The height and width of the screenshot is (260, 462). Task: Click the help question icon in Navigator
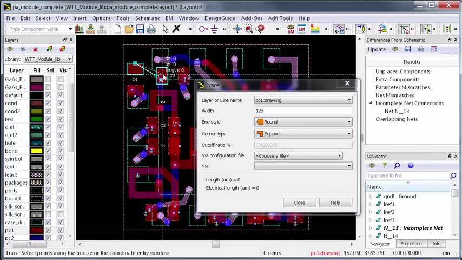pyautogui.click(x=411, y=165)
